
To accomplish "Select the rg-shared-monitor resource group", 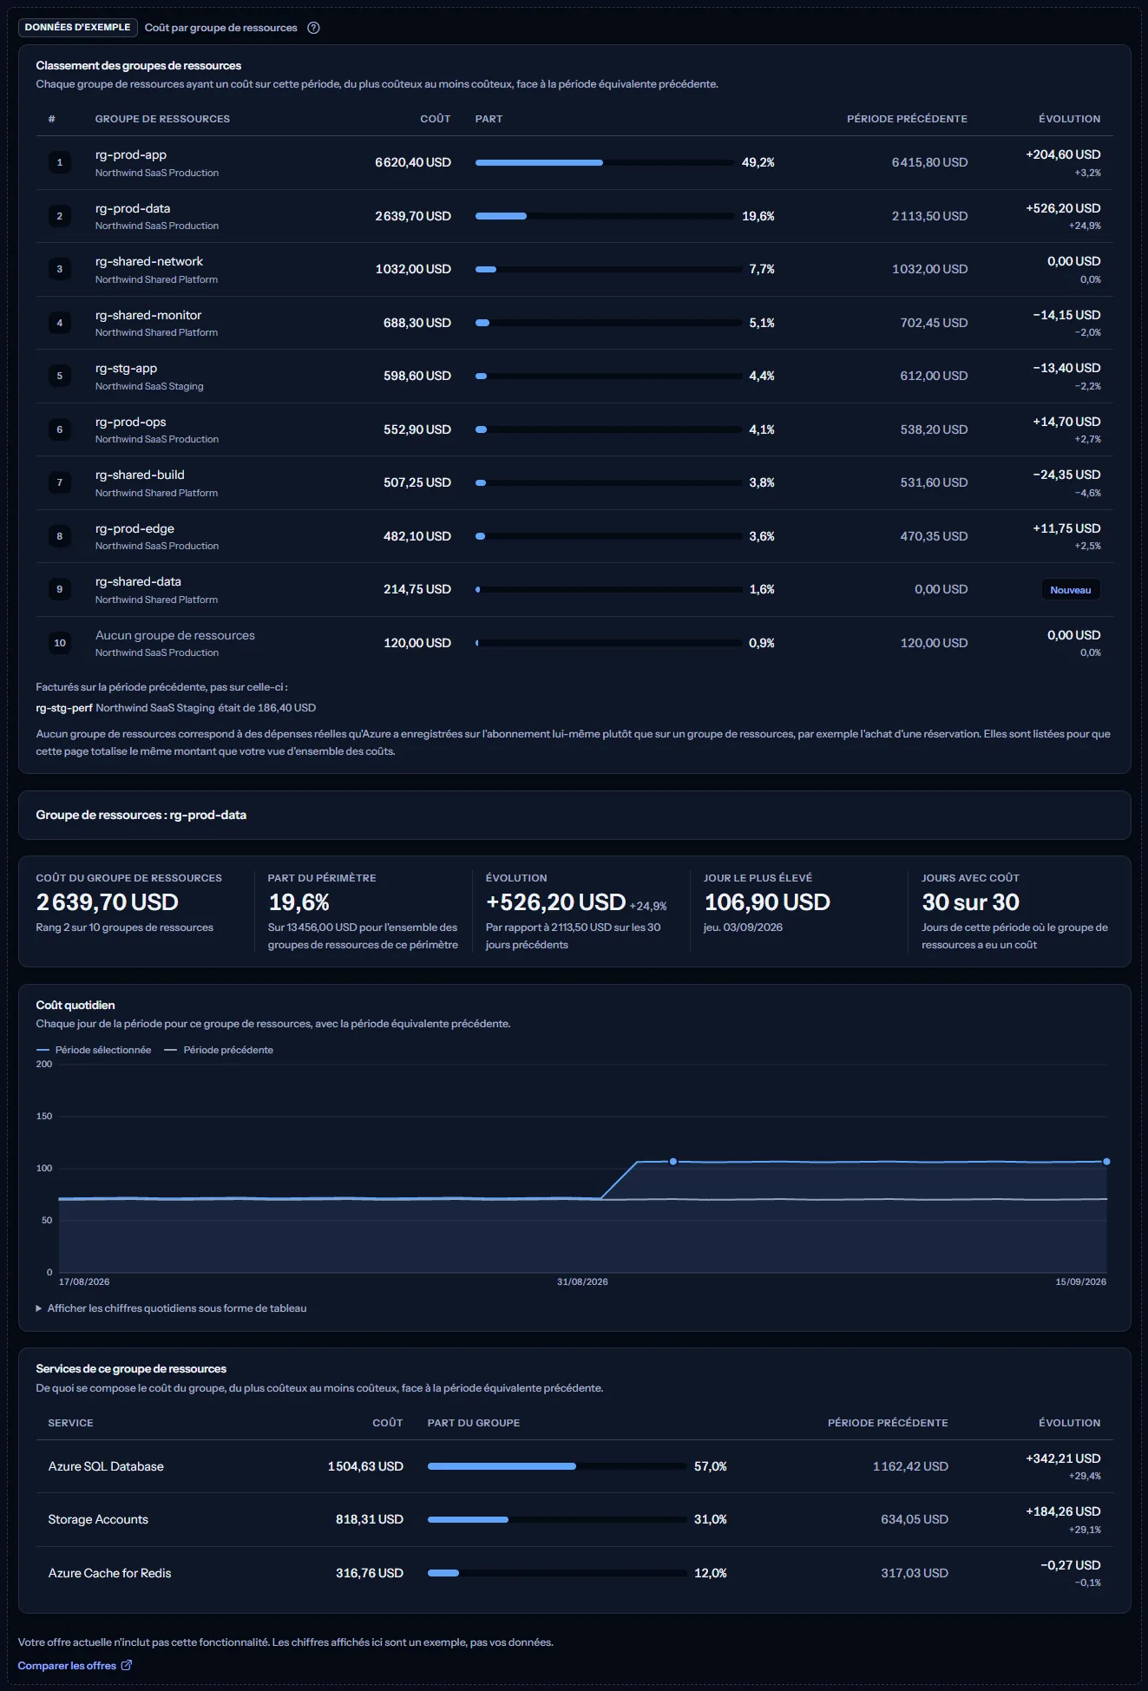I will coord(574,323).
